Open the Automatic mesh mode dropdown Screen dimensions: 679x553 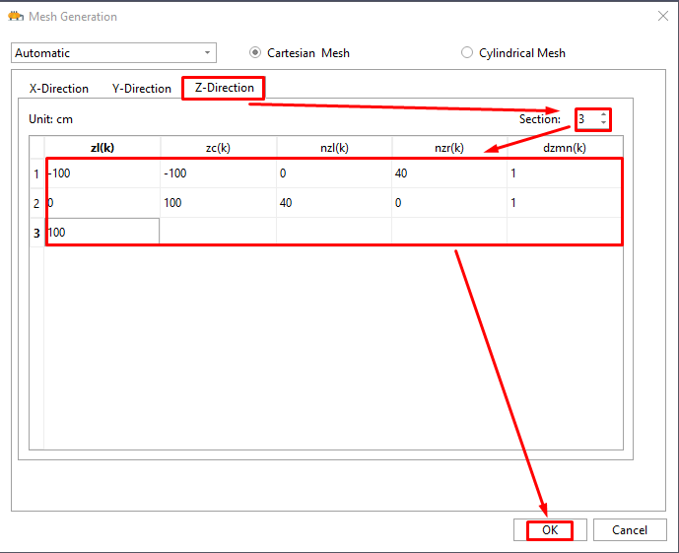click(x=113, y=53)
